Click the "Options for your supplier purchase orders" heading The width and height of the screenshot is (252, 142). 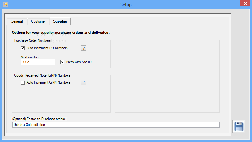pos(61,33)
